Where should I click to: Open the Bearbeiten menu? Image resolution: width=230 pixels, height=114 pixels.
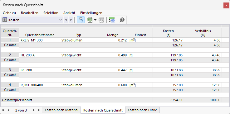click(30, 13)
